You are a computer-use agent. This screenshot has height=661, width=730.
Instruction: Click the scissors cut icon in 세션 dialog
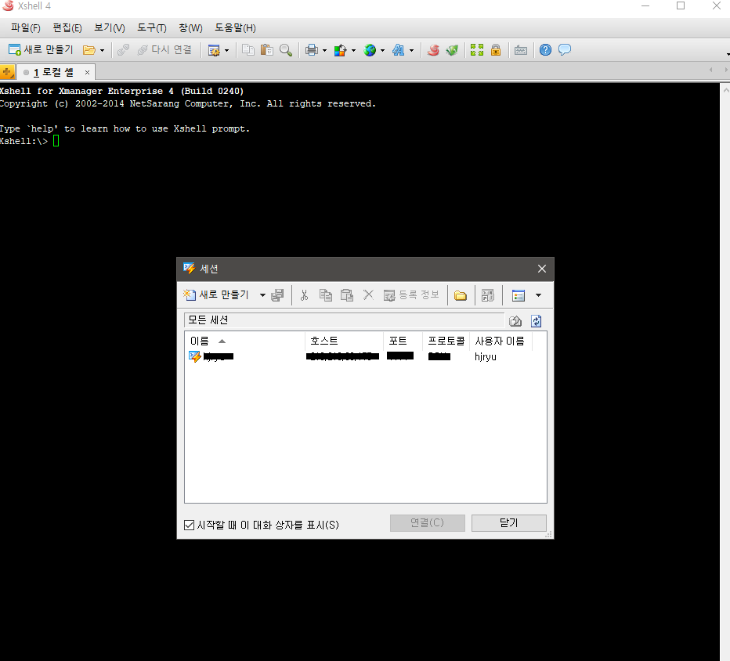click(305, 295)
